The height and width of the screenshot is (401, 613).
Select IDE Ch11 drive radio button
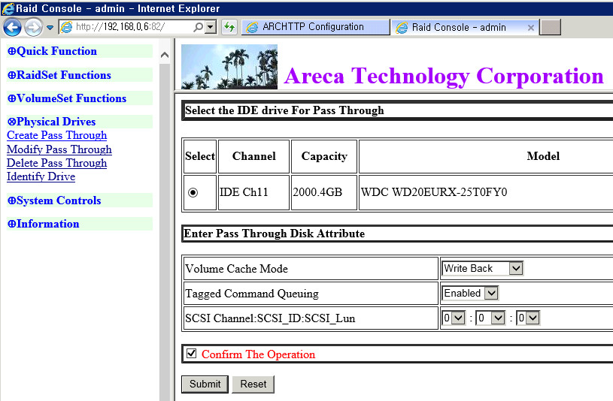pos(193,192)
